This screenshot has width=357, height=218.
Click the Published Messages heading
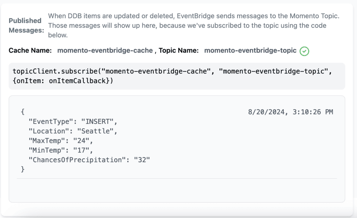(26, 25)
